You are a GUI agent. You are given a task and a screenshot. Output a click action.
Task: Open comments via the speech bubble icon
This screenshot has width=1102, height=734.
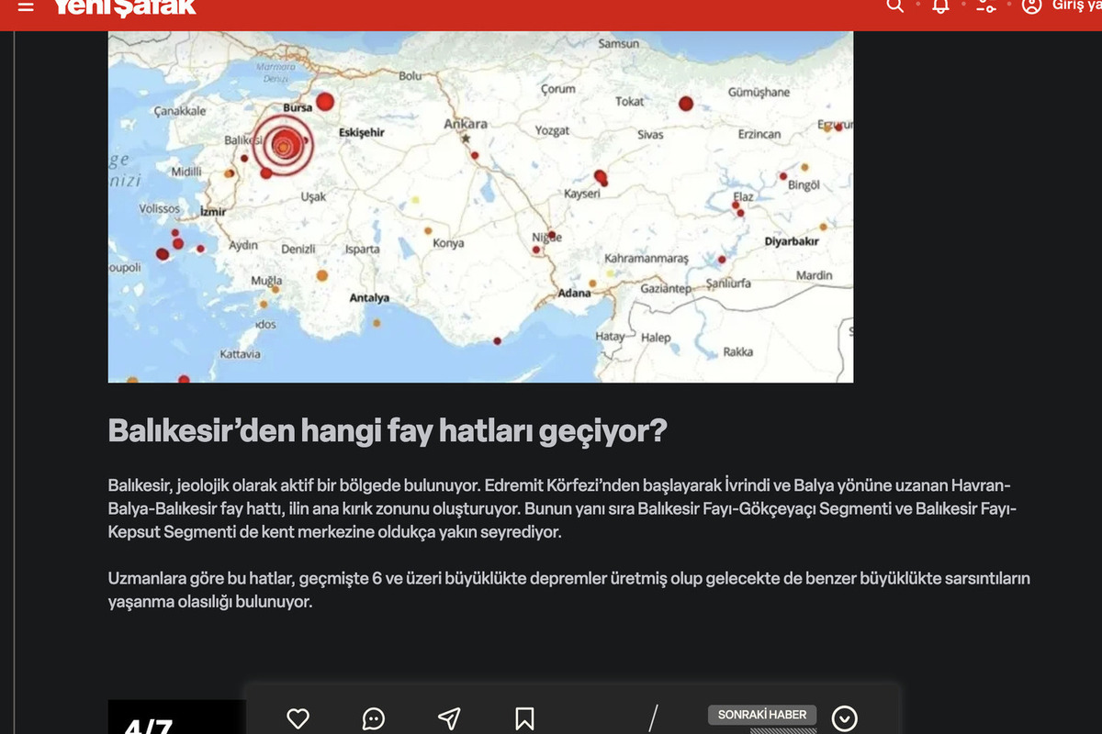coord(373,718)
